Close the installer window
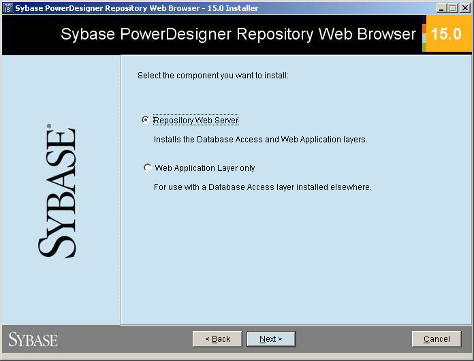 click(x=464, y=8)
